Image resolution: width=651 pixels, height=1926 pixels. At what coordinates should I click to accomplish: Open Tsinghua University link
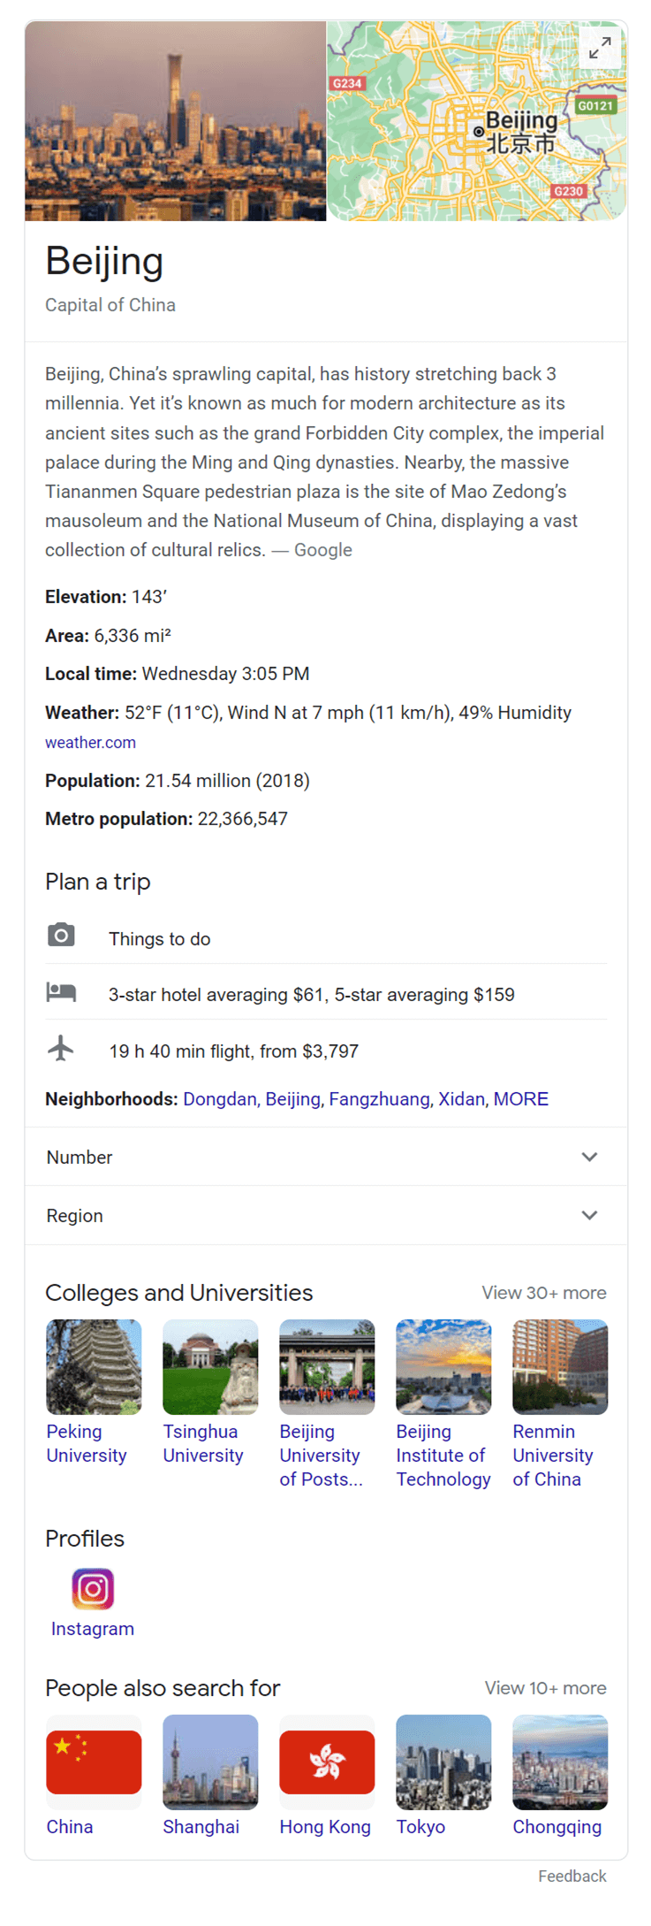[202, 1442]
